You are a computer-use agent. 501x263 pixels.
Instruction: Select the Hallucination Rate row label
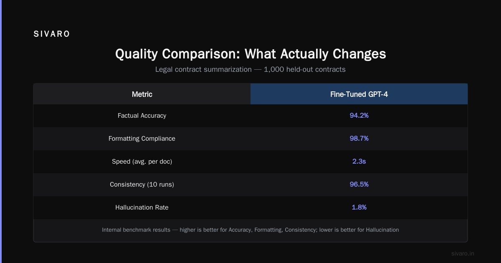pos(142,207)
